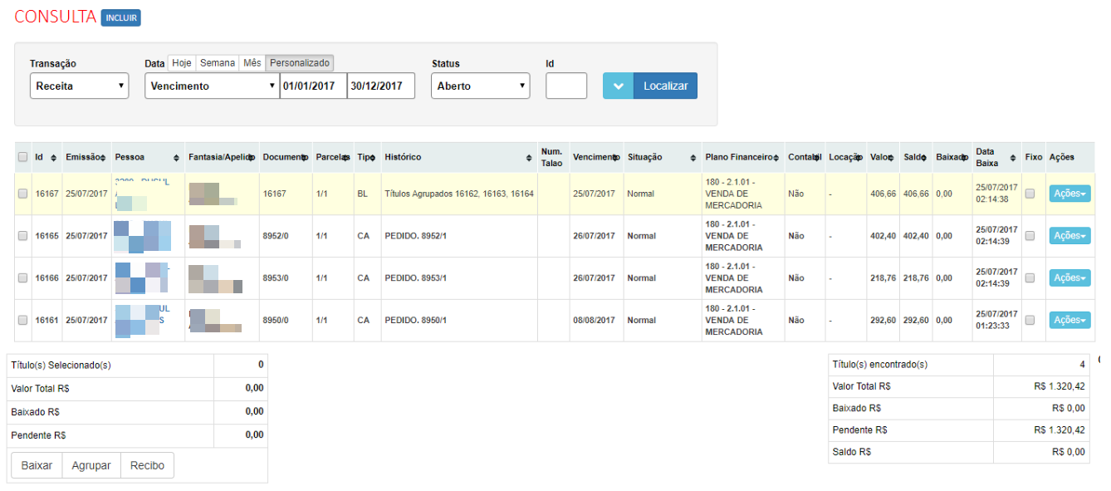This screenshot has width=1111, height=491.
Task: Sort by Emissão column arrows
Action: click(x=103, y=158)
